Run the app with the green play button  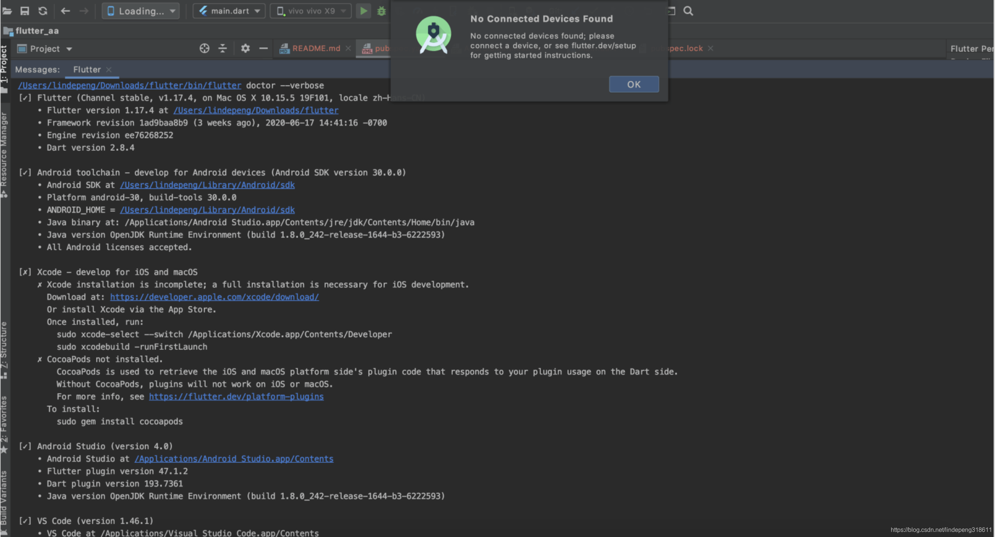tap(363, 11)
